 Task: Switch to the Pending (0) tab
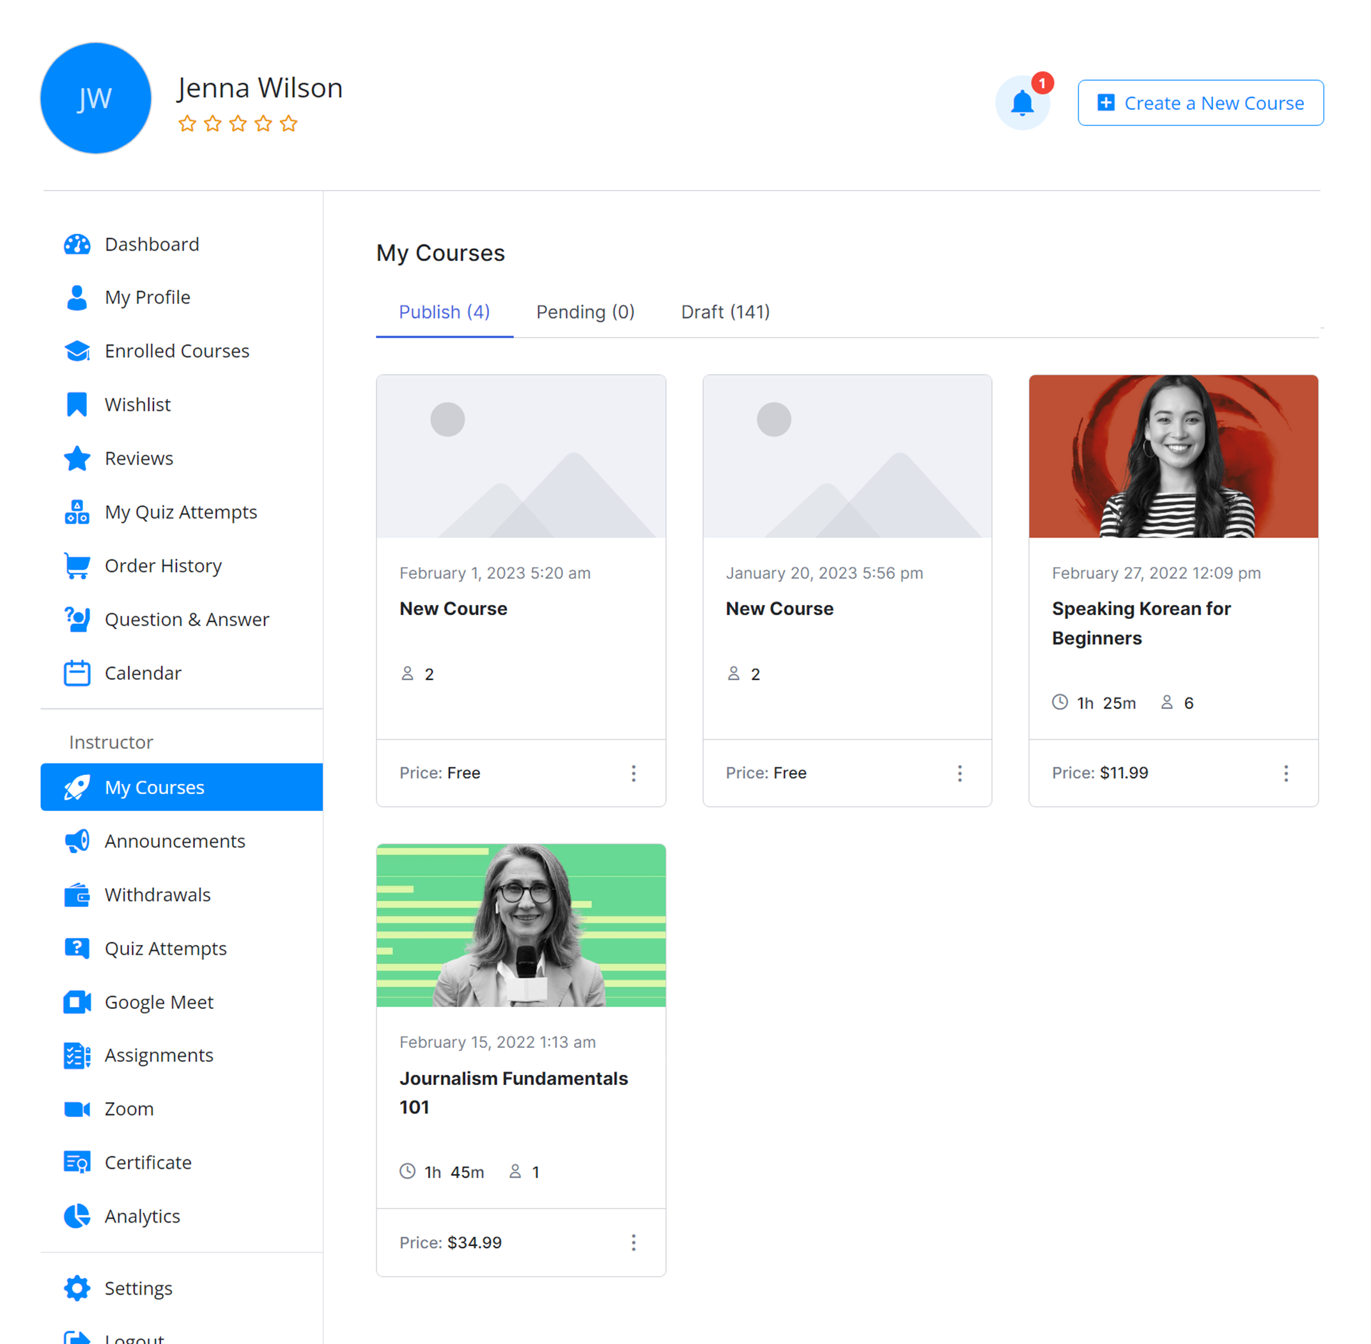click(x=585, y=312)
